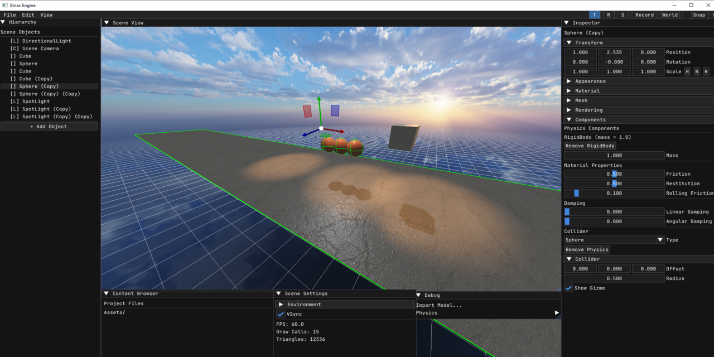Adjust the Angular Damping slider

coord(614,221)
